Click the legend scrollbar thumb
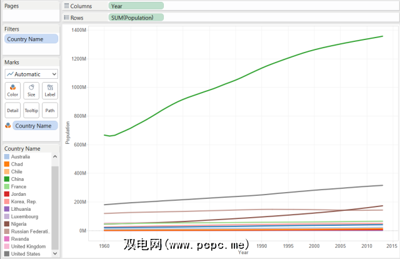Screen dimensions: 400x259 tap(55, 208)
